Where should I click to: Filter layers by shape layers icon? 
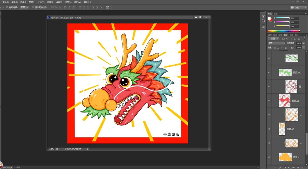click(x=295, y=39)
